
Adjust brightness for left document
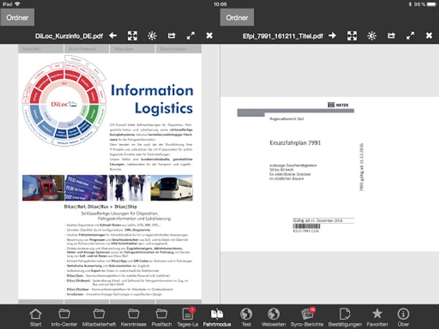point(152,36)
